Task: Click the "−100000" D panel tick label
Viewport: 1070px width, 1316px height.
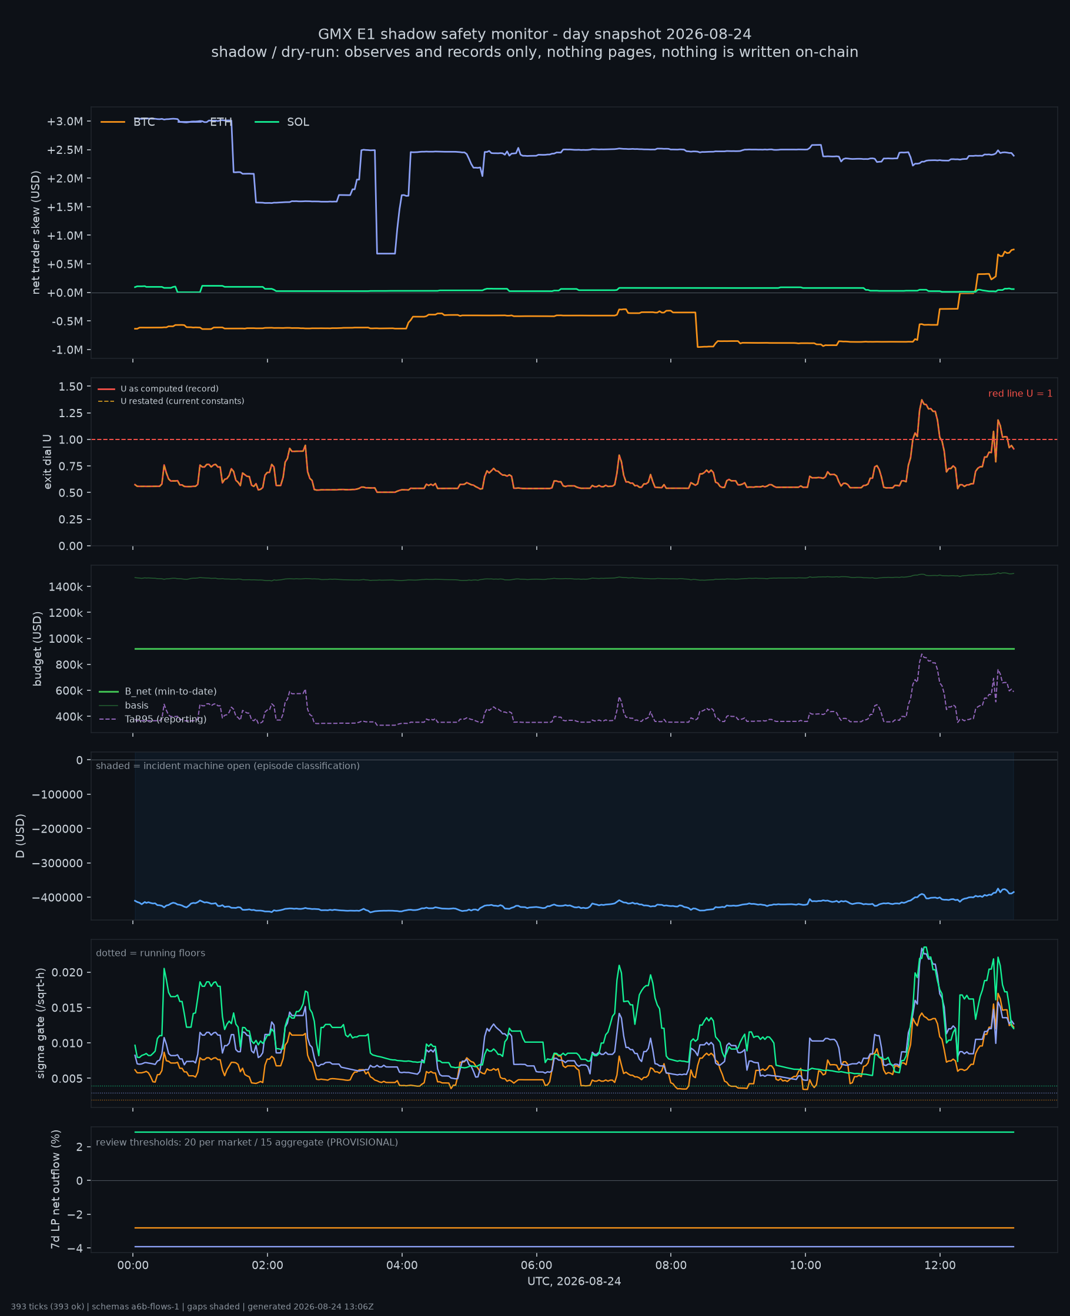Action: (58, 795)
